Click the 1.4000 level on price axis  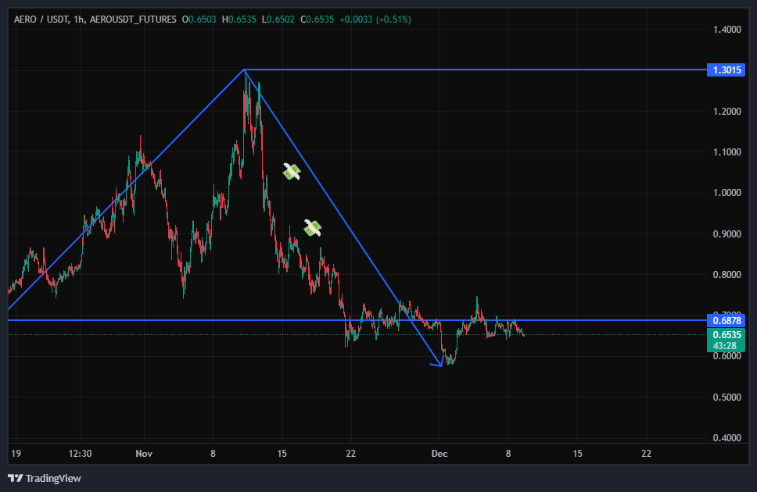(727, 30)
